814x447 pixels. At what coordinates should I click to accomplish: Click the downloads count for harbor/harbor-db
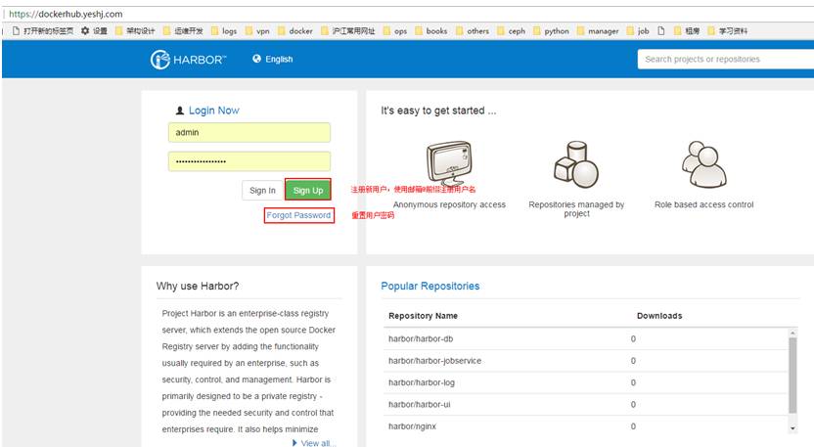point(633,339)
